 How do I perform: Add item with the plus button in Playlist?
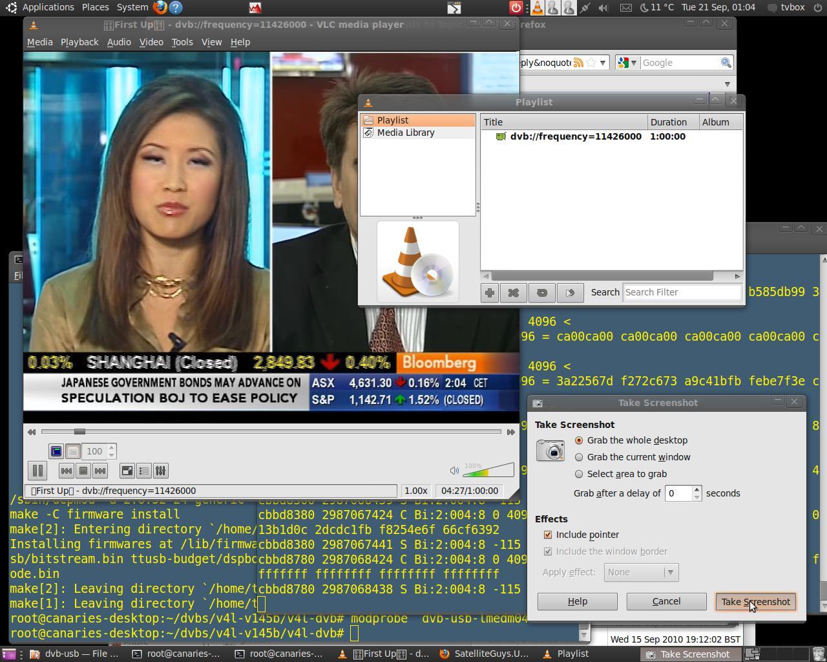tap(490, 293)
